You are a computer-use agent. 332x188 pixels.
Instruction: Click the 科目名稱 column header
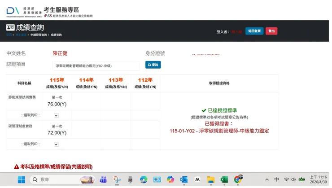(24, 83)
